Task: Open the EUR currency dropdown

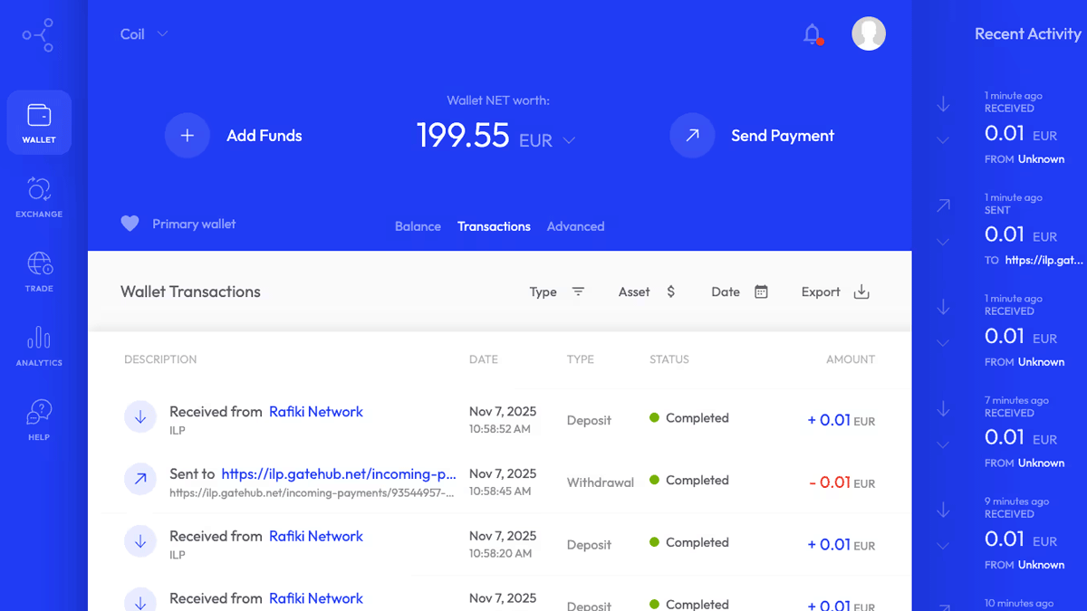Action: [x=570, y=141]
